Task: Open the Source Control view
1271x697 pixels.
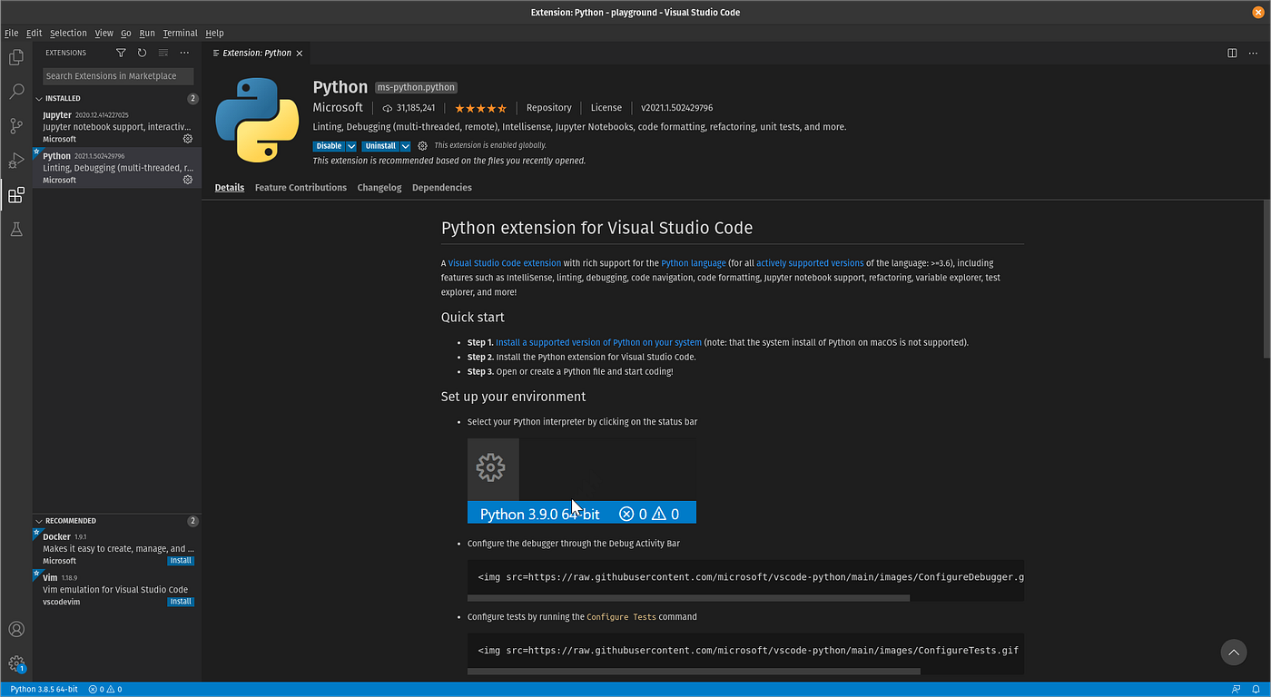Action: 16,126
